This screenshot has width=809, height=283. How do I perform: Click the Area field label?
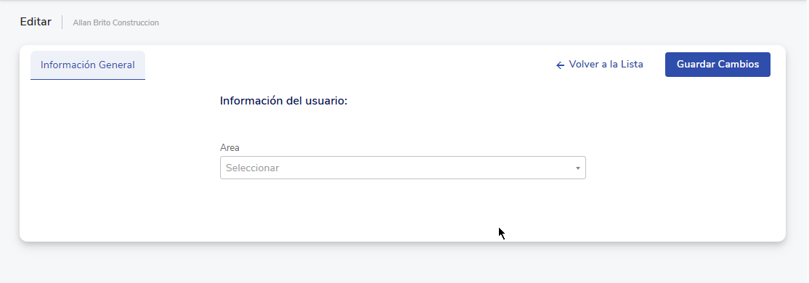tap(229, 147)
